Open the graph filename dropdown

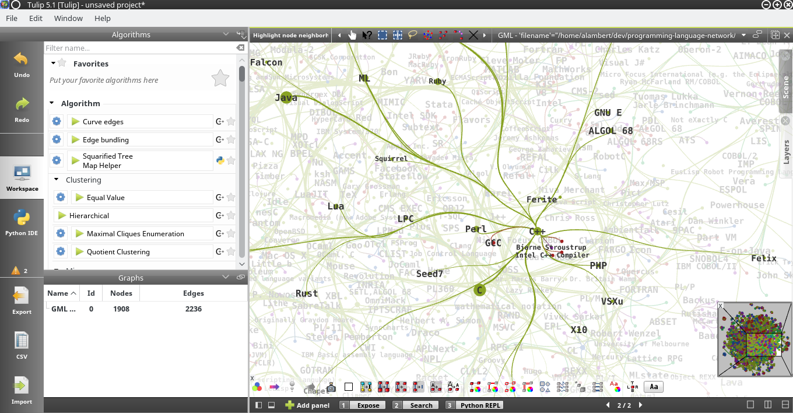pos(743,35)
